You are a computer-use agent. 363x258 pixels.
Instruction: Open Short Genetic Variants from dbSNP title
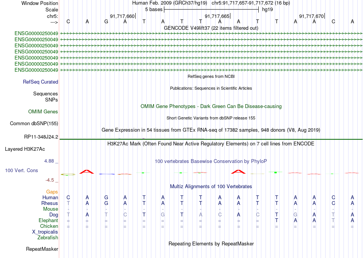(x=211, y=118)
